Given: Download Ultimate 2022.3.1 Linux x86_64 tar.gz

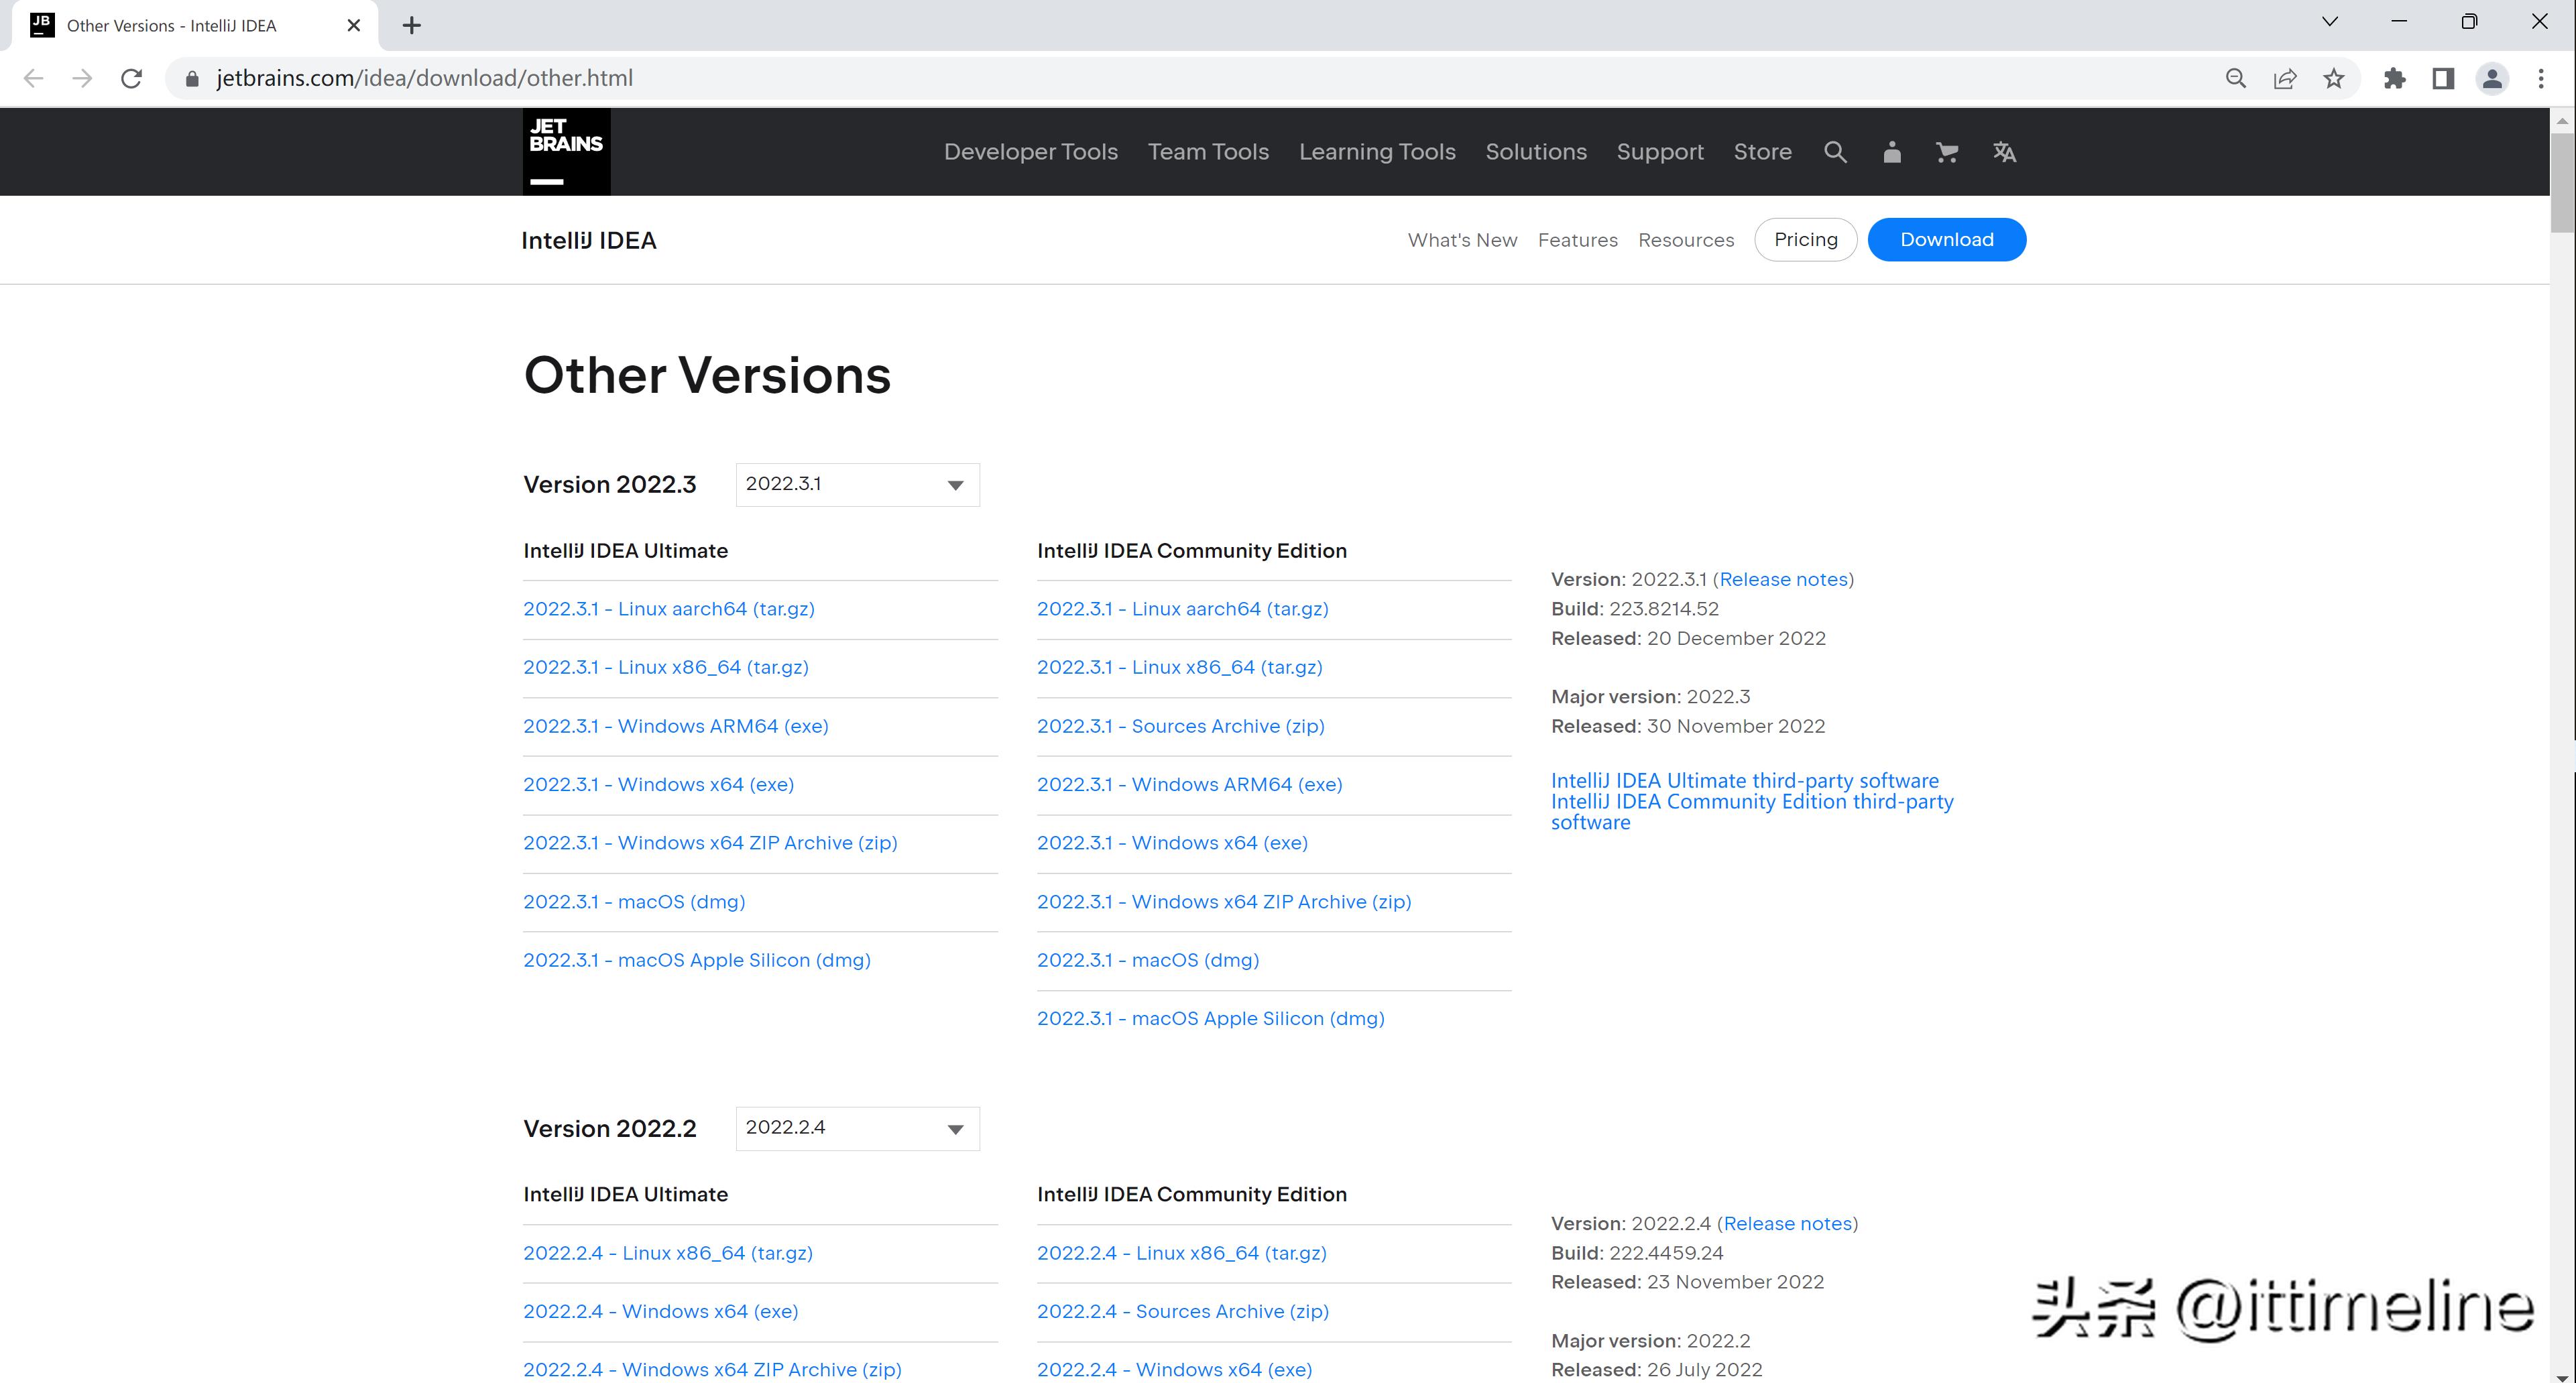Looking at the screenshot, I should tap(665, 667).
